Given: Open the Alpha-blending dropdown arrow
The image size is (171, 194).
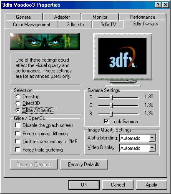Looking at the screenshot, I should (x=152, y=138).
